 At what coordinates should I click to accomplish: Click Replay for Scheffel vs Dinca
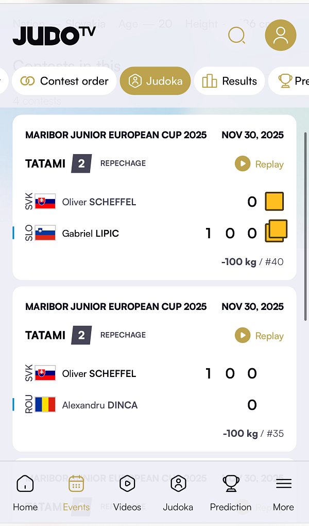click(260, 336)
